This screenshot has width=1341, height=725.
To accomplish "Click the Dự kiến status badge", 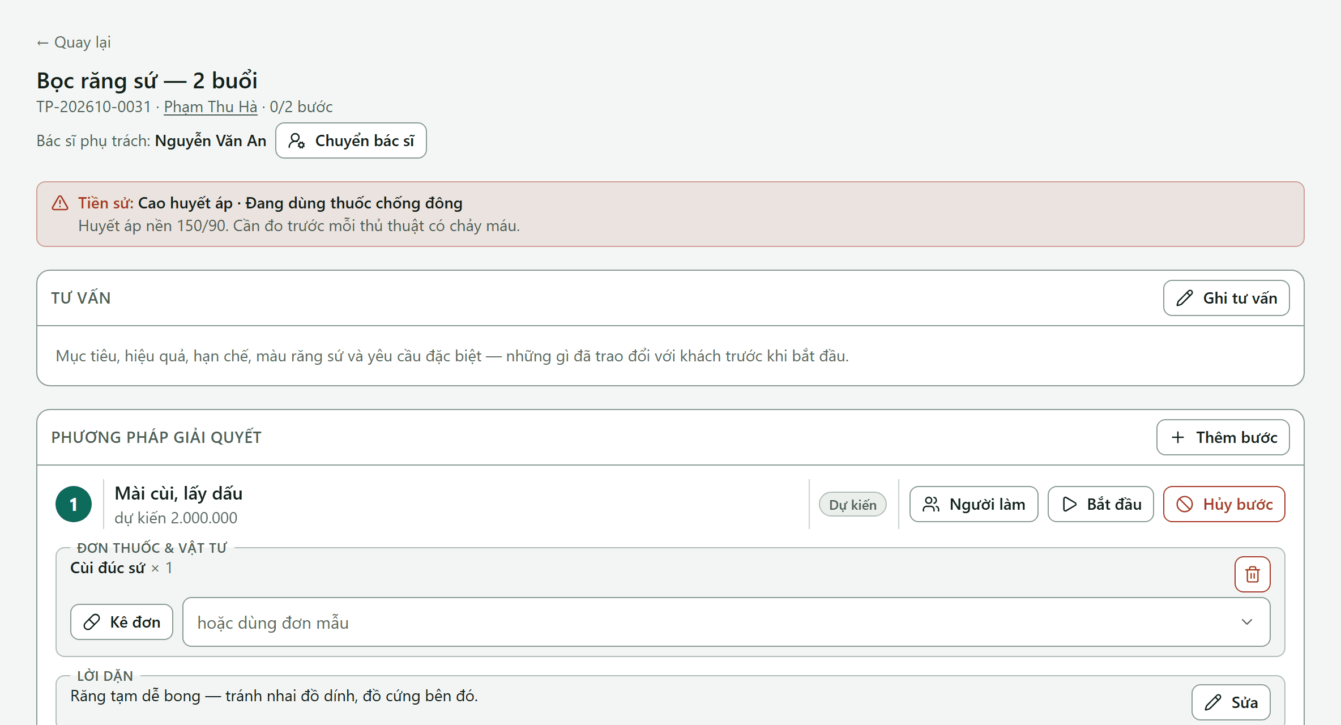I will pyautogui.click(x=853, y=504).
